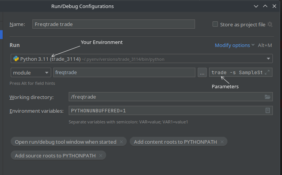Browse for working directory with the folder icon

point(267,97)
